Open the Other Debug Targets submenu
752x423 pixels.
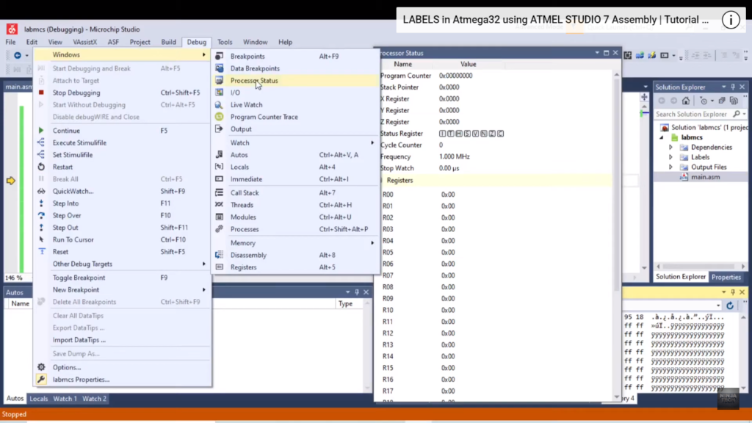coord(123,264)
